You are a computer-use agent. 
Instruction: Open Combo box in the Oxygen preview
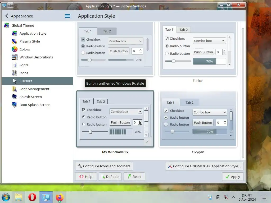[x=210, y=112]
